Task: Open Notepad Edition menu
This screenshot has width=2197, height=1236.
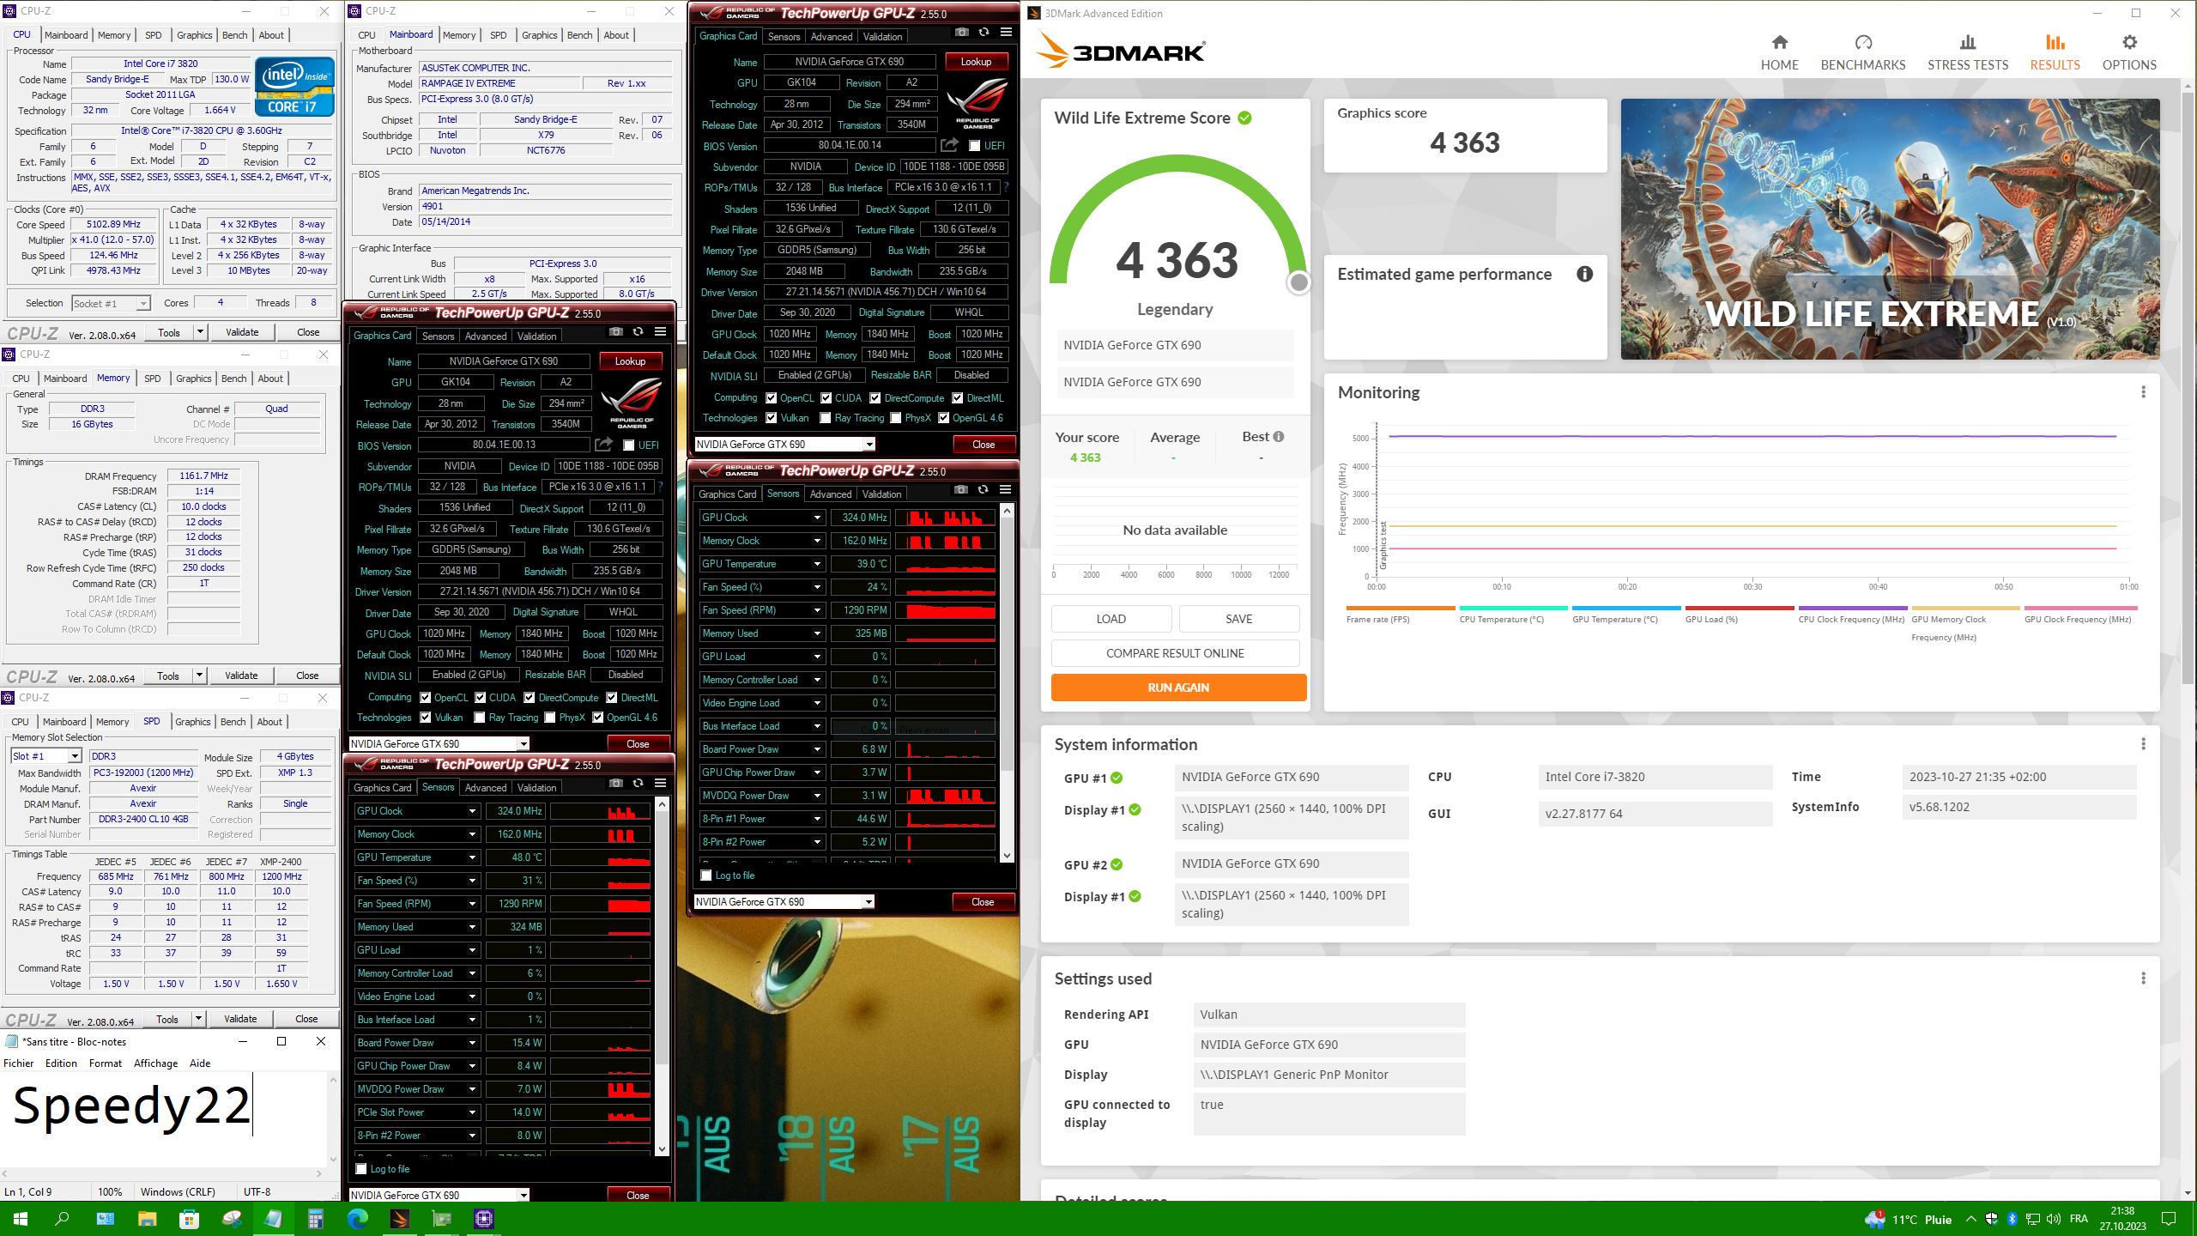Action: point(61,1063)
